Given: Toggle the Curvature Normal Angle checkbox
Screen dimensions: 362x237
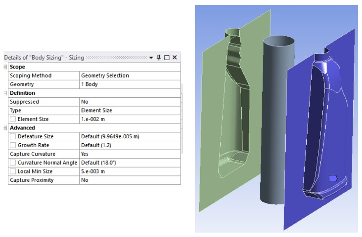Looking at the screenshot, I should (13, 163).
